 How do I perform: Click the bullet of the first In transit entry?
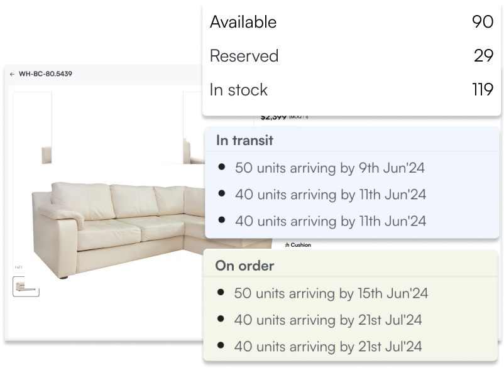(221, 168)
